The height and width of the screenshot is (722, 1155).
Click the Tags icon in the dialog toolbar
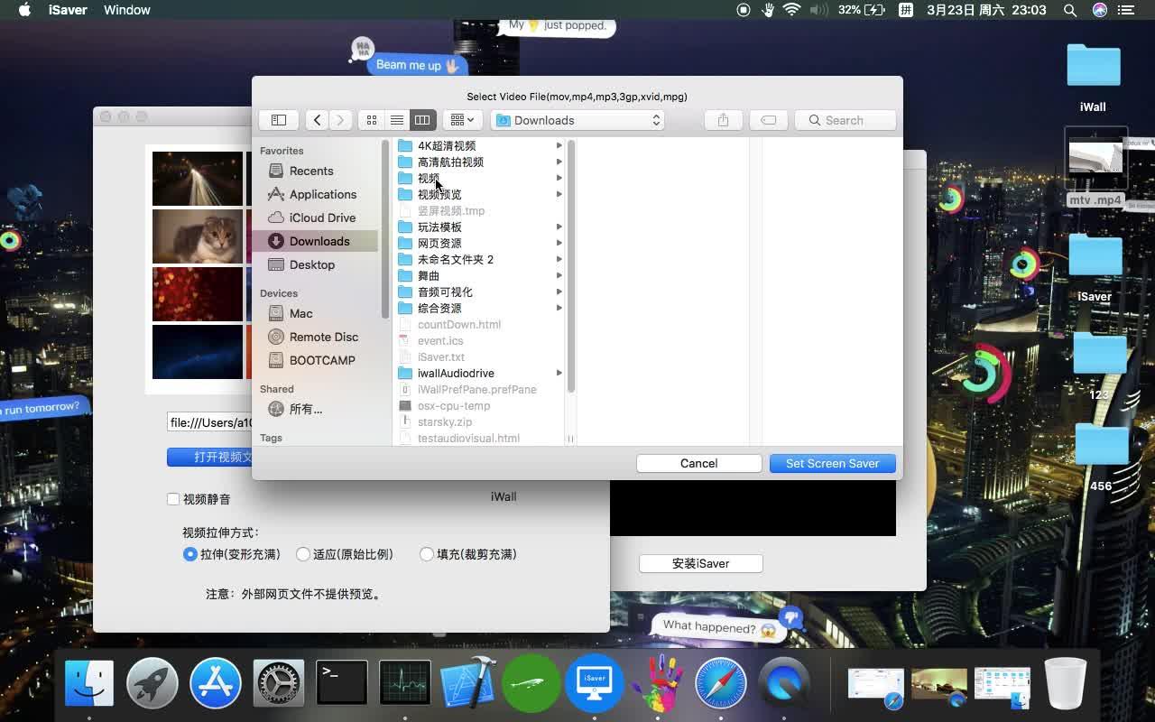tap(767, 119)
